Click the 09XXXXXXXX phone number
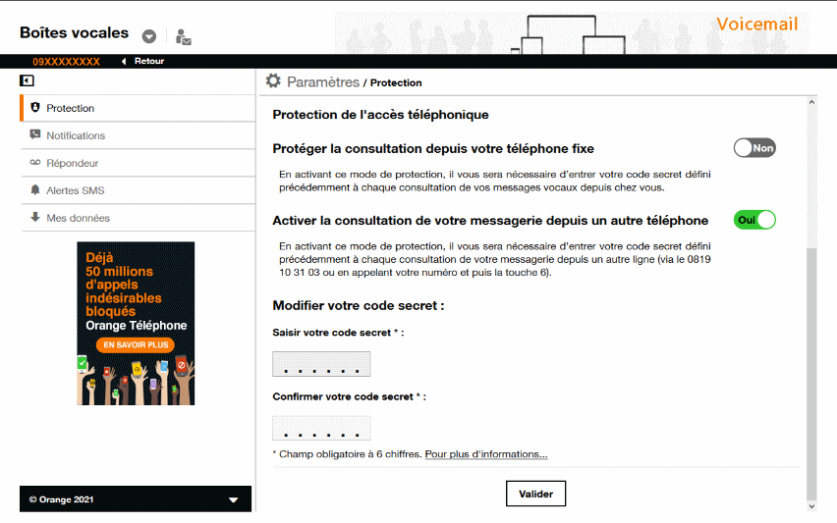The image size is (837, 523). (66, 62)
